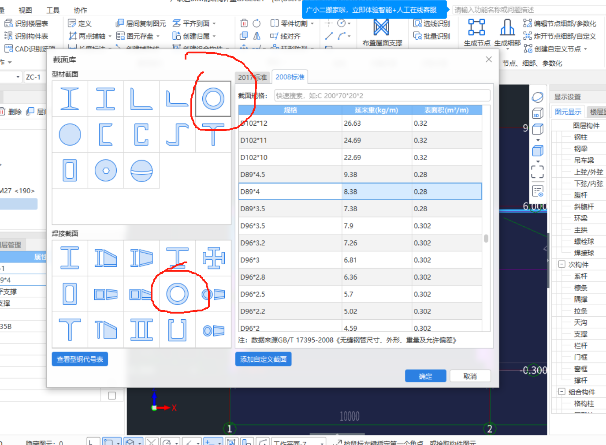Image resolution: width=606 pixels, height=445 pixels.
Task: Open the 图元存盘 dropdown arrow
Action: (x=158, y=36)
